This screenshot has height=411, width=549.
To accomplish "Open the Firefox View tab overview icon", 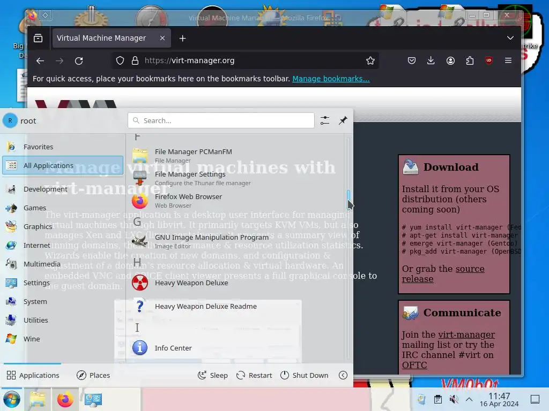I will coord(38,38).
